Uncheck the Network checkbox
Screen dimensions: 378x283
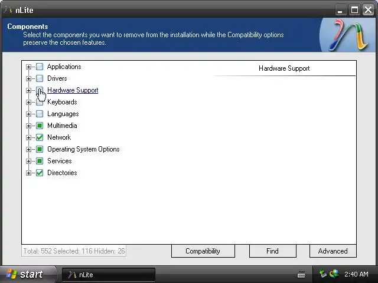(x=40, y=137)
